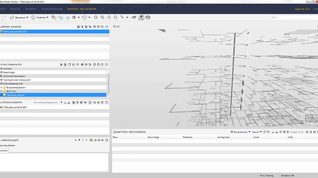The width and height of the screenshot is (318, 178).
Task: Click the Total Area column header
Action: coord(187,137)
